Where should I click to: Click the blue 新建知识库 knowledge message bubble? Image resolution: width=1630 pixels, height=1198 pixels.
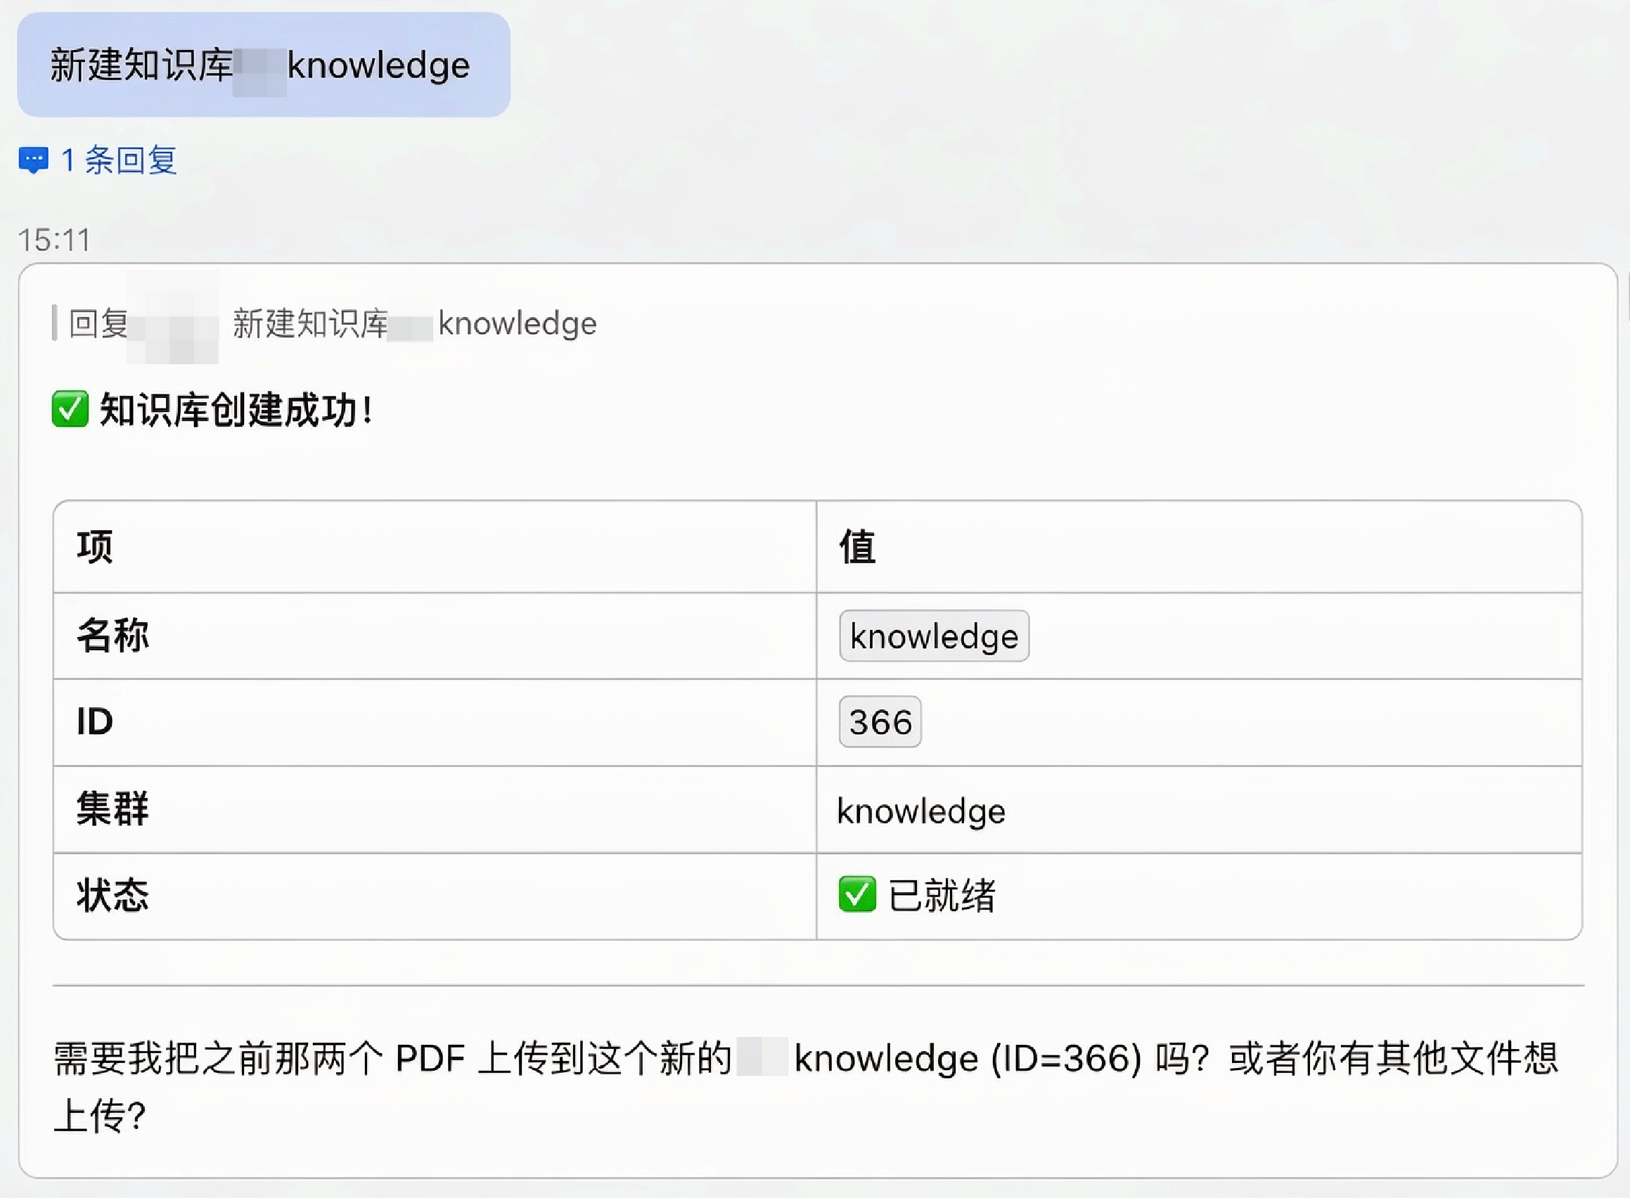[x=263, y=65]
